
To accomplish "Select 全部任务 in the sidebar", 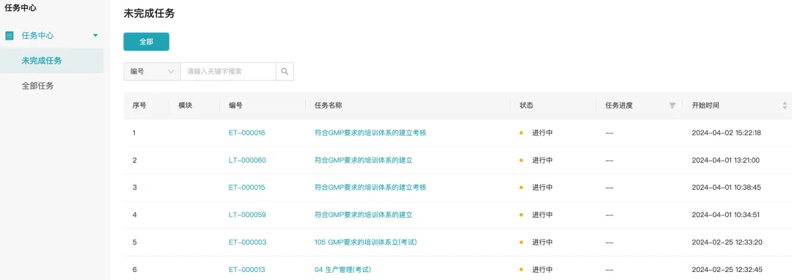I will [37, 86].
